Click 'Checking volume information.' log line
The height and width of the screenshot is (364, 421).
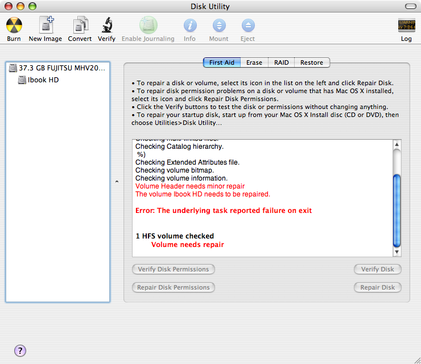[x=181, y=178]
